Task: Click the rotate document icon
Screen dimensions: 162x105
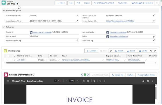Action: (88, 81)
